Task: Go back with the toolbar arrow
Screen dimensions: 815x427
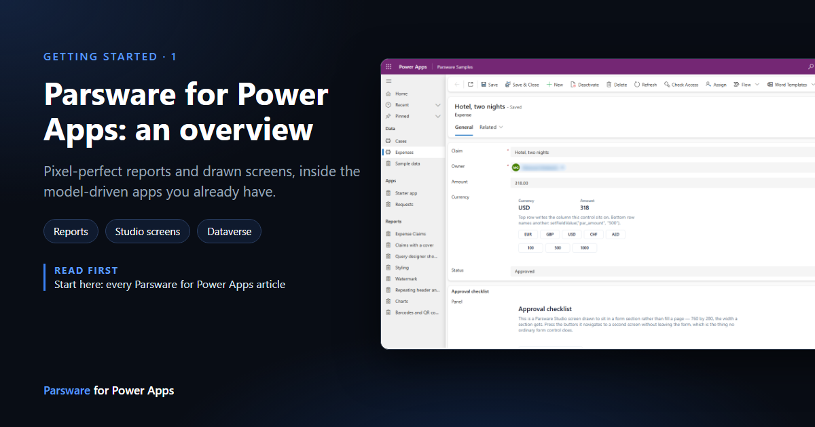Action: [x=457, y=85]
